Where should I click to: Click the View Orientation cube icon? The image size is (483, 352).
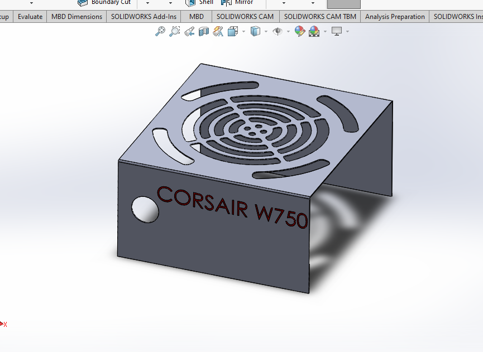tap(233, 32)
